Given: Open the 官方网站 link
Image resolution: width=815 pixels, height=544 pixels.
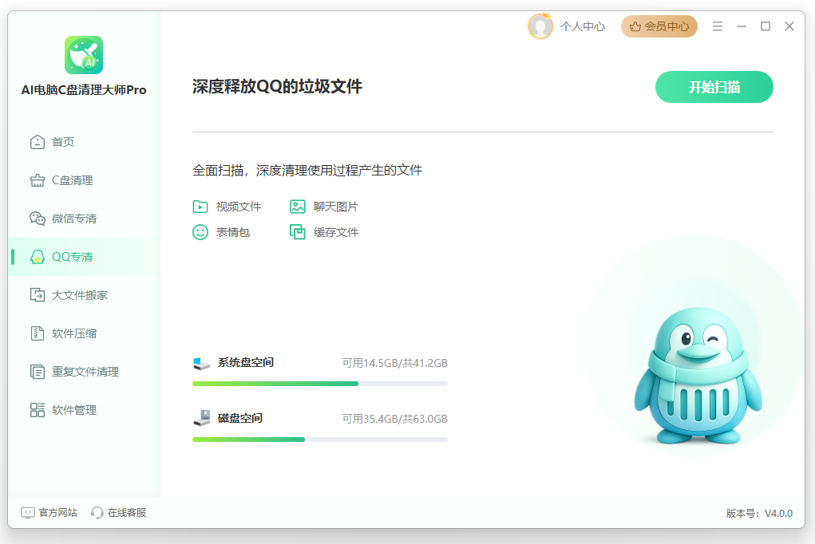Looking at the screenshot, I should click(57, 513).
